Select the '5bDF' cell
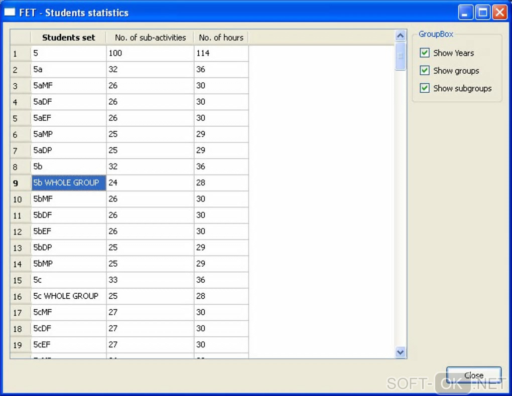Viewport: 512px width, 396px height. (x=69, y=215)
